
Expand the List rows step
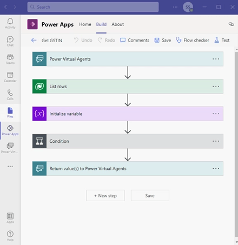(128, 87)
